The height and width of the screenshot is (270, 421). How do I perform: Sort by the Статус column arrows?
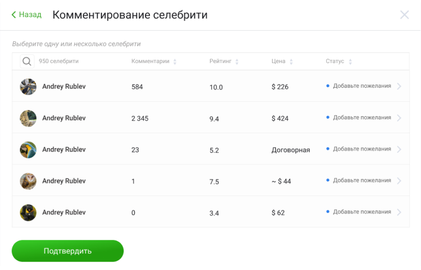350,62
